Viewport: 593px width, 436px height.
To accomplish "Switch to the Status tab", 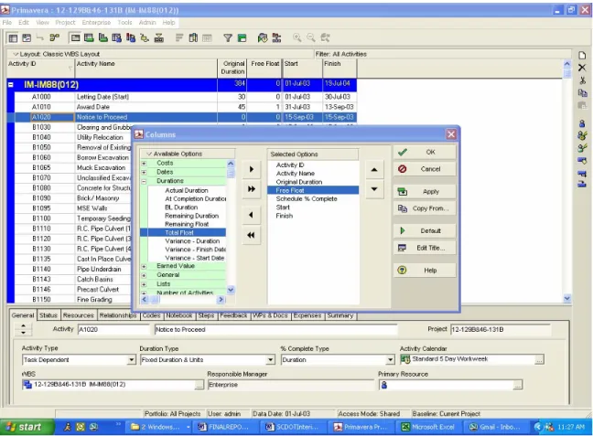I will coord(48,315).
